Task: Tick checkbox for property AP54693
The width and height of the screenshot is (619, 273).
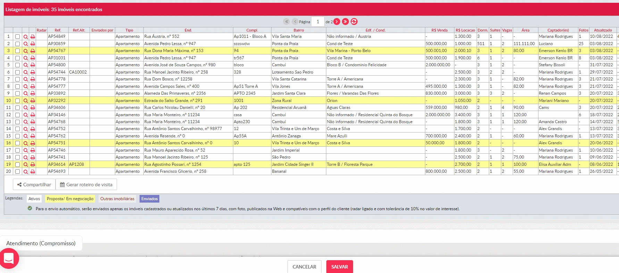Action: click(17, 171)
